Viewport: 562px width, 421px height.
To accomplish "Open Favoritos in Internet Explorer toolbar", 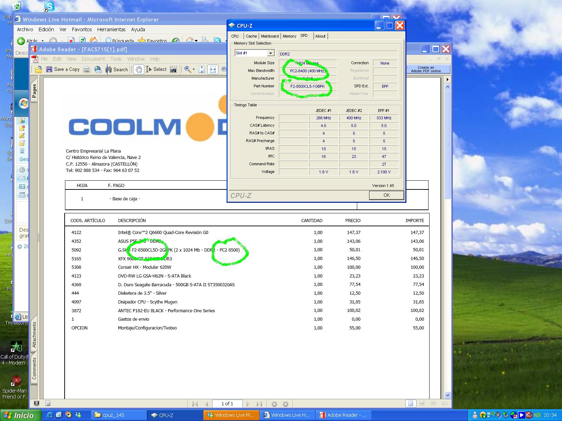I will (x=152, y=41).
